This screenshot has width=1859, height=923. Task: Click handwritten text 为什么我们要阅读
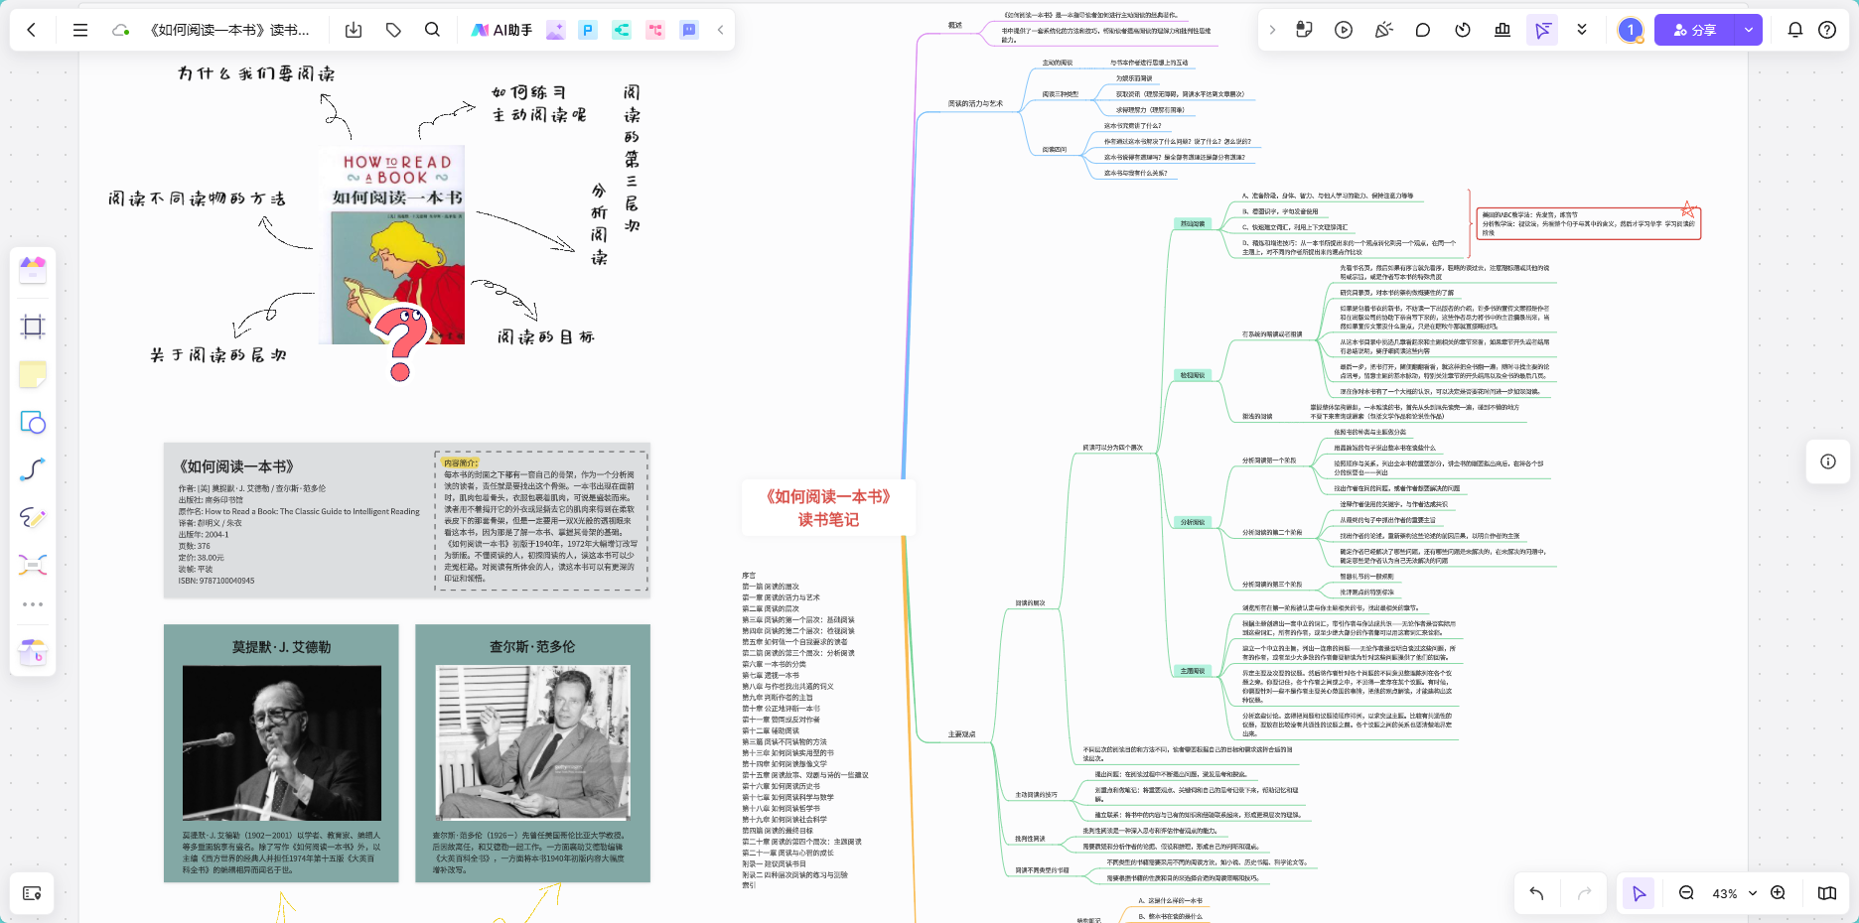pyautogui.click(x=256, y=73)
